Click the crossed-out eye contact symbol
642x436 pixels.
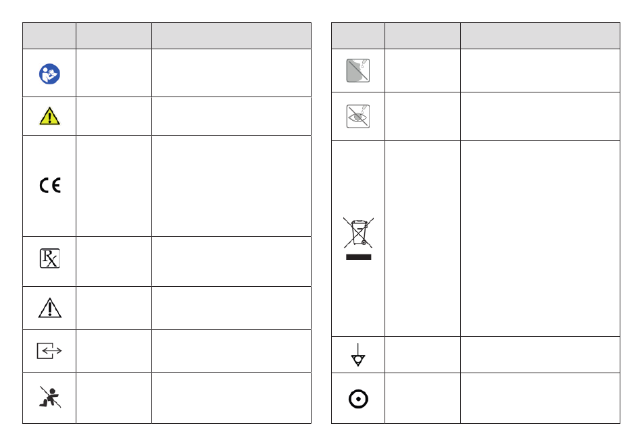point(358,116)
